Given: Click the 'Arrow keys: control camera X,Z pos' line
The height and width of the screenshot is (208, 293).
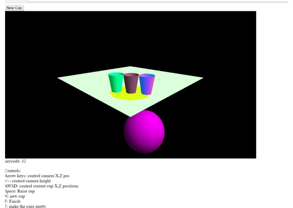Looking at the screenshot, I should click(37, 176).
